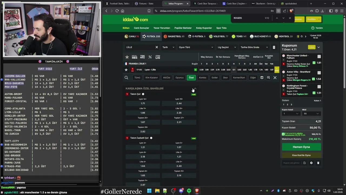Click the iddaa.com logo

pyautogui.click(x=136, y=19)
